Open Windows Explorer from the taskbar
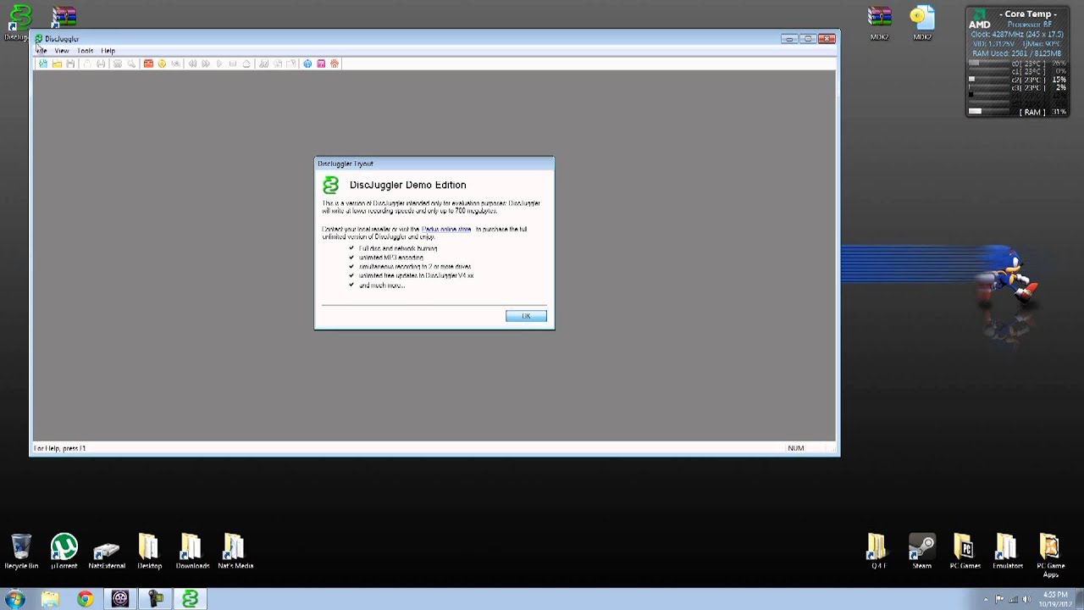The height and width of the screenshot is (610, 1084). [50, 599]
